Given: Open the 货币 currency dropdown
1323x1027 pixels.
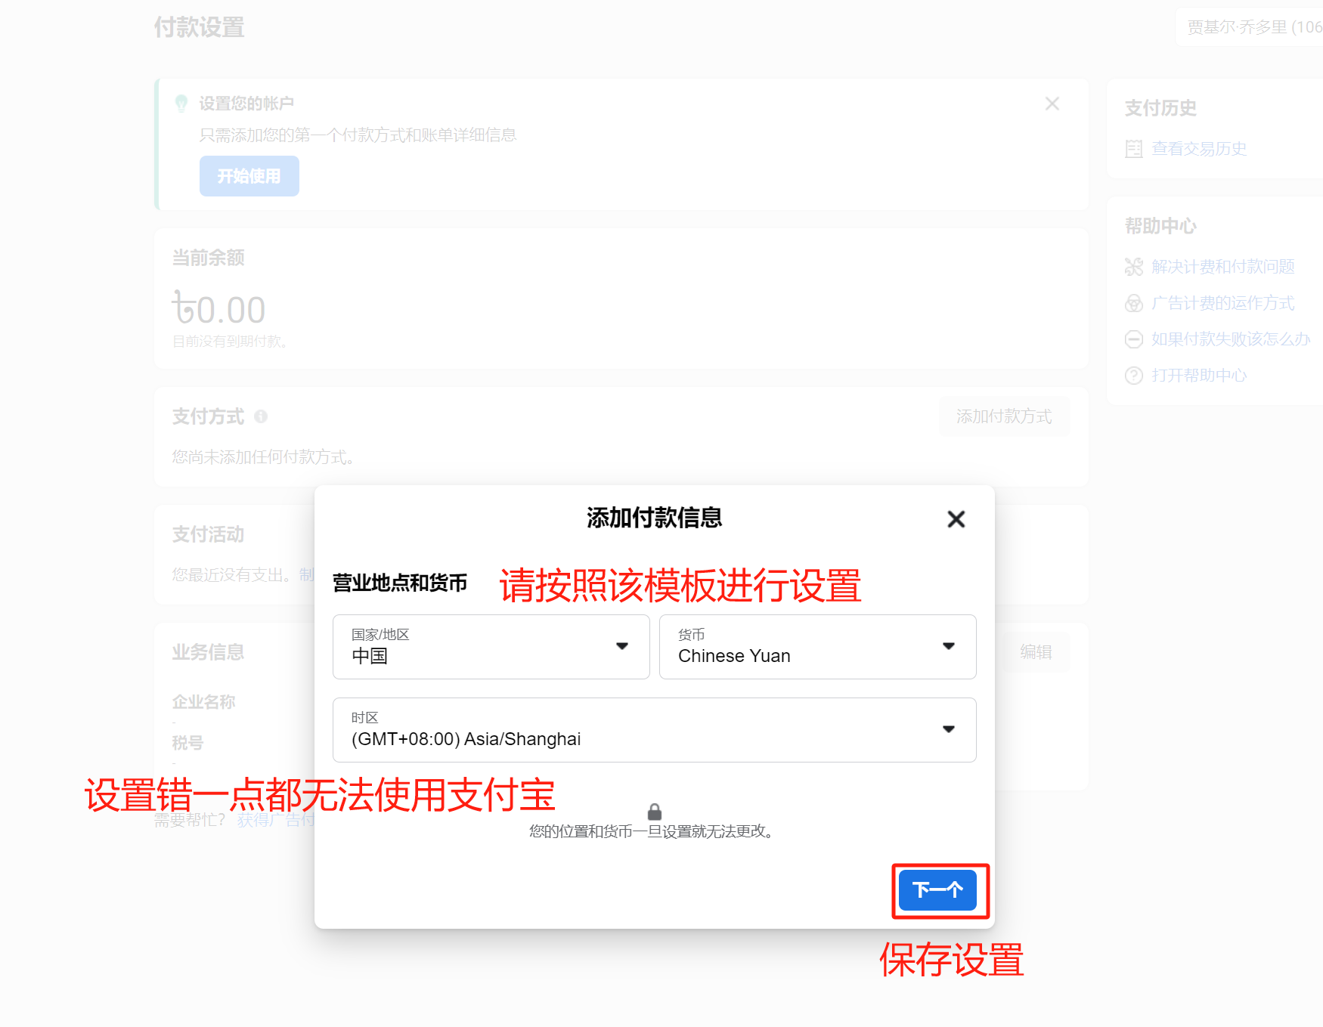Looking at the screenshot, I should pos(816,647).
